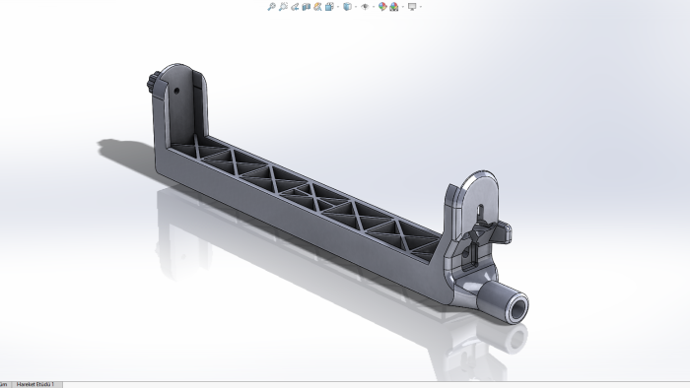Open the Apply Scene dropdown arrow
Viewport: 690px width, 388px height.
402,7
